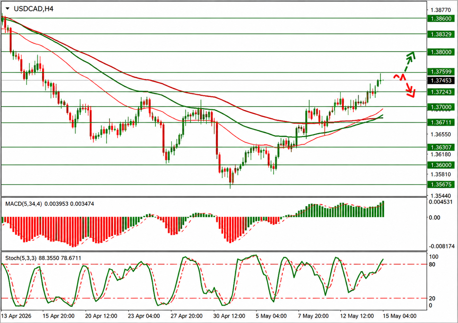Viewport: 458px width, 323px height.
Task: Select the 1.37243 price level label
Action: (441, 92)
